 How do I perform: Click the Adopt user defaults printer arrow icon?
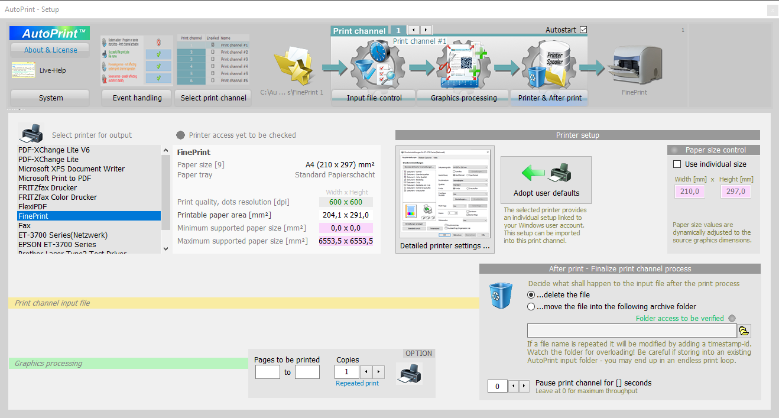(546, 173)
